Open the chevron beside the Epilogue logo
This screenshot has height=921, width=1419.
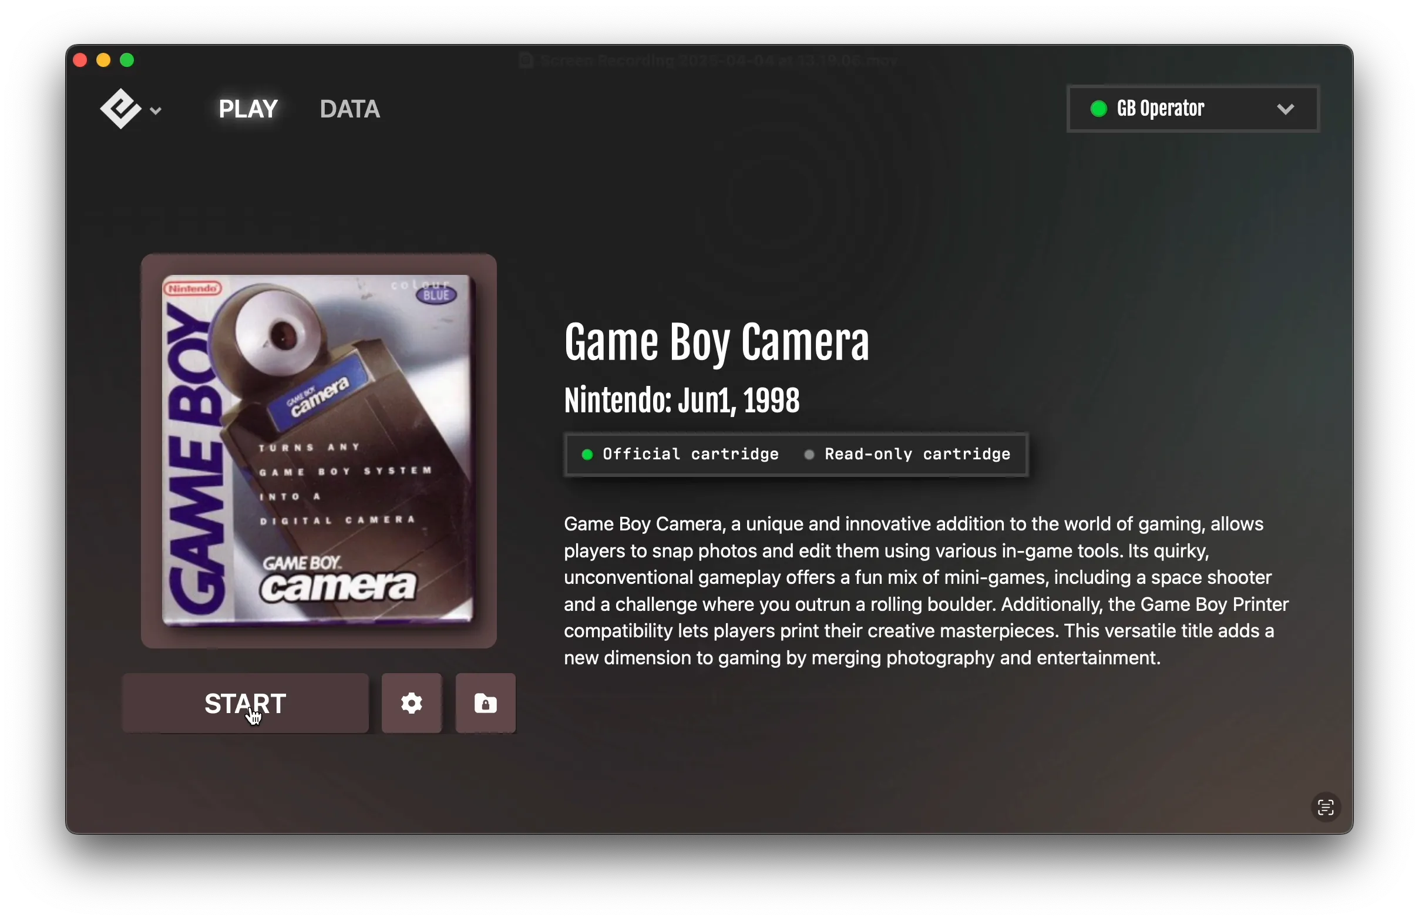(x=157, y=110)
